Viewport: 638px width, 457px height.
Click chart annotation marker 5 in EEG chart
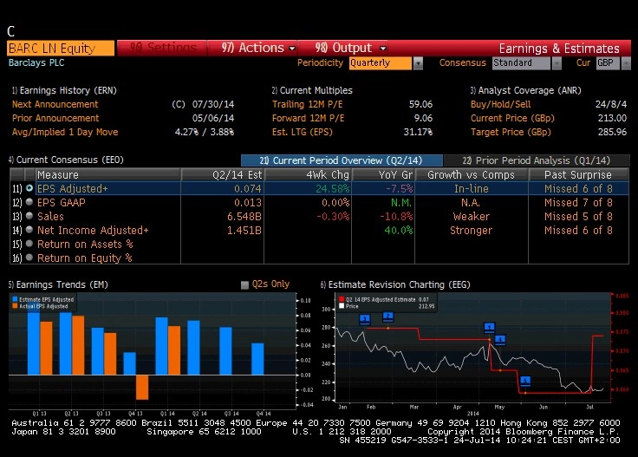point(525,381)
